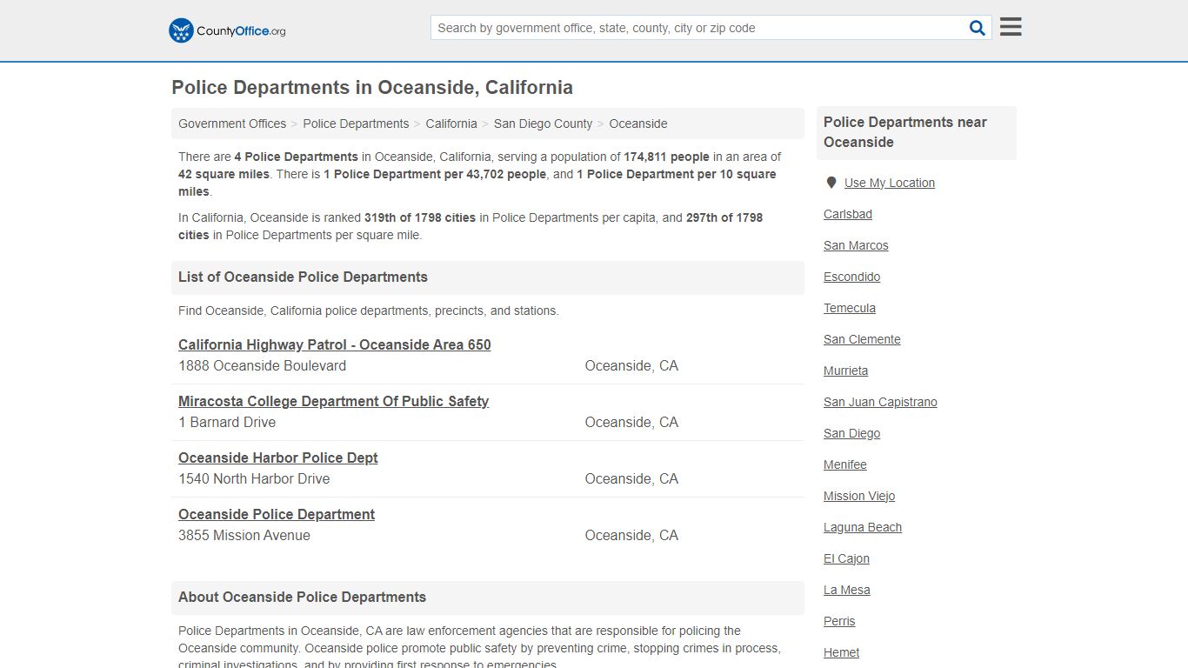
Task: Click the address 1 Barnard Drive
Action: [227, 422]
